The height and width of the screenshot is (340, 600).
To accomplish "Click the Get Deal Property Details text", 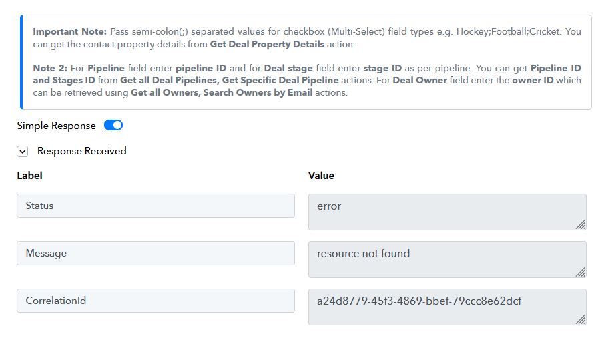I will click(267, 44).
